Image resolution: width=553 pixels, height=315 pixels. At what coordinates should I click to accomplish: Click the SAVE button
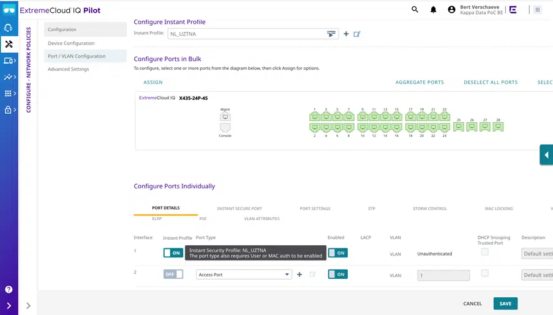[505, 303]
